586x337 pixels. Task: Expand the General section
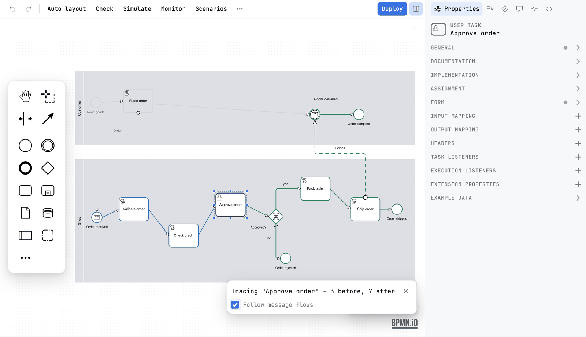(505, 48)
